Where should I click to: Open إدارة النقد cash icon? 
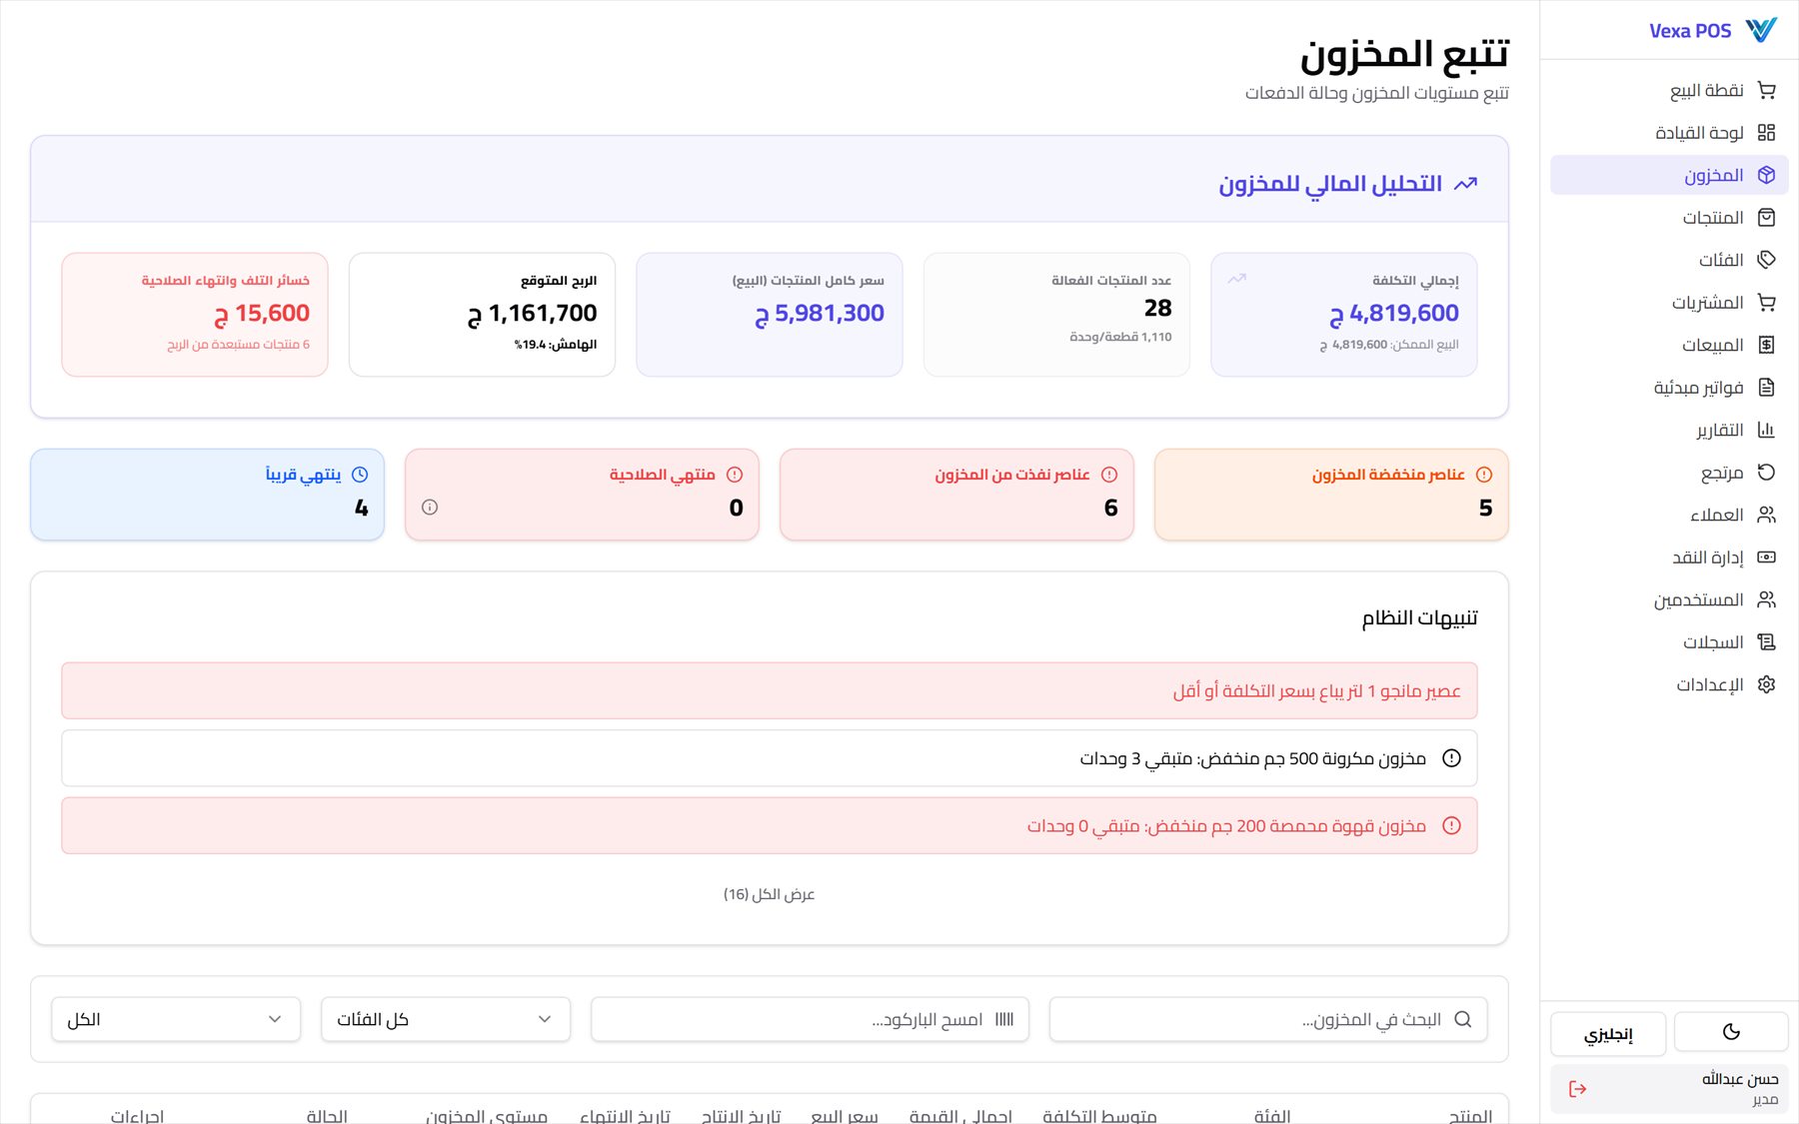pyautogui.click(x=1766, y=558)
